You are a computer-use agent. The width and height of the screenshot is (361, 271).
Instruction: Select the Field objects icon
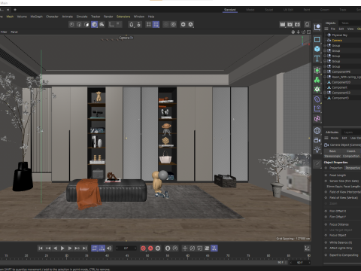[x=317, y=108]
